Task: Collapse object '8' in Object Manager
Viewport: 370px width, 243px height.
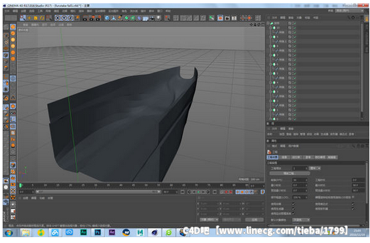Action: (x=270, y=46)
